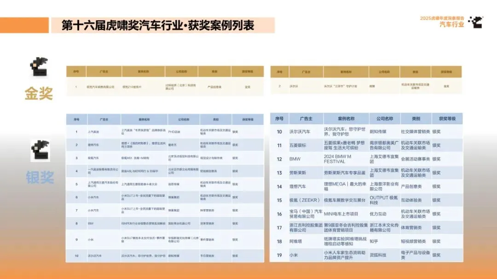Image resolution: width=497 pixels, height=279 pixels.
Task: Click the 广告主 header in left gold table
Action: 104,72
